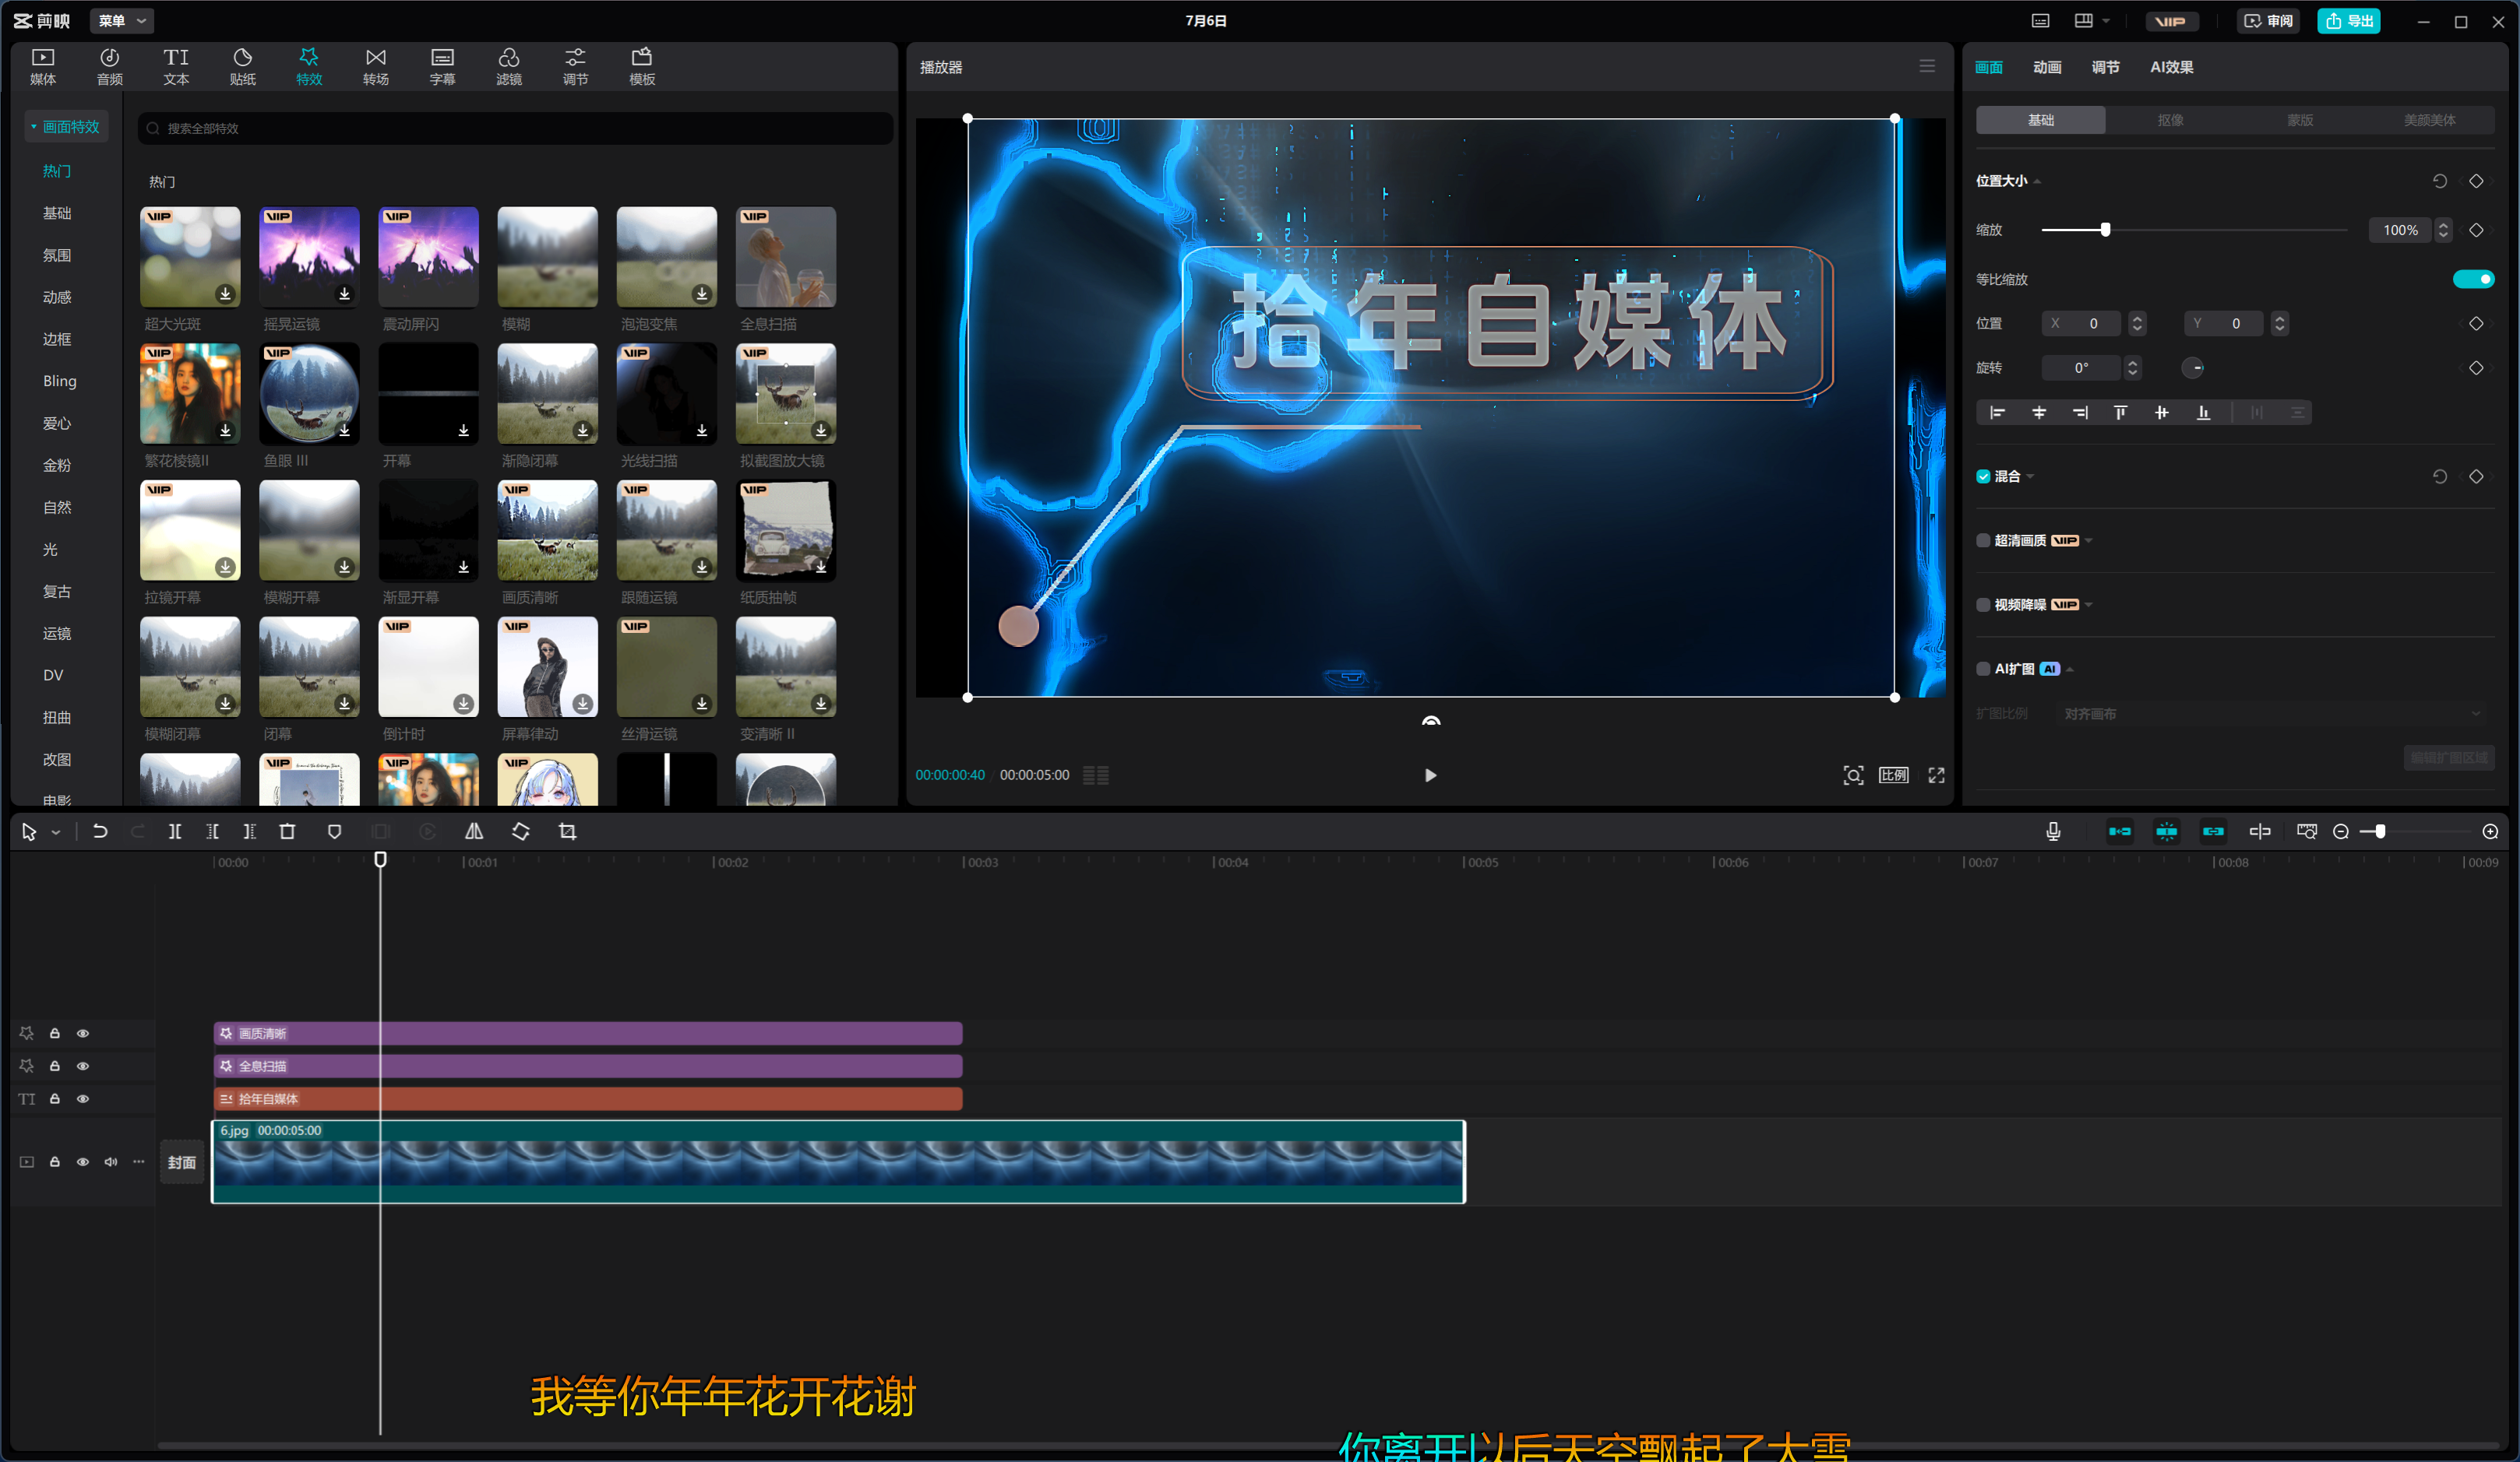2520x1462 pixels.
Task: Hide the 拾年自媒体 text track
Action: (83, 1099)
